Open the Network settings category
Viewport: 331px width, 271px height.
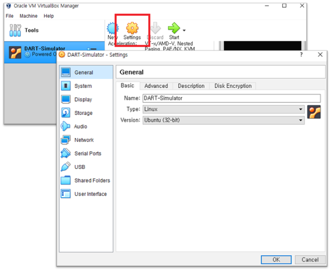click(x=84, y=140)
